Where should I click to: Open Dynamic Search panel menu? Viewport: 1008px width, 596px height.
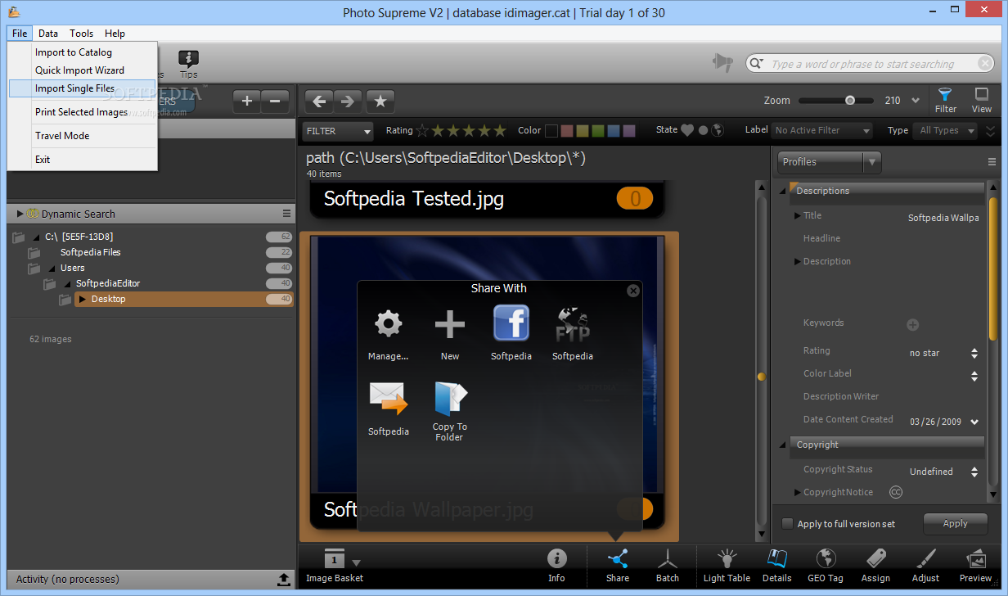click(286, 214)
